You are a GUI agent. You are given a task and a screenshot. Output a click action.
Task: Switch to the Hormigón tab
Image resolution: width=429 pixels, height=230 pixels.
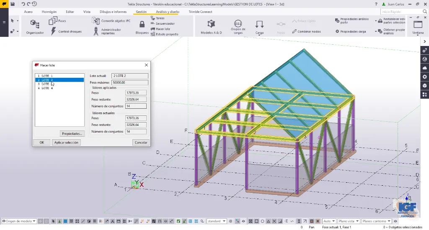[x=49, y=12]
